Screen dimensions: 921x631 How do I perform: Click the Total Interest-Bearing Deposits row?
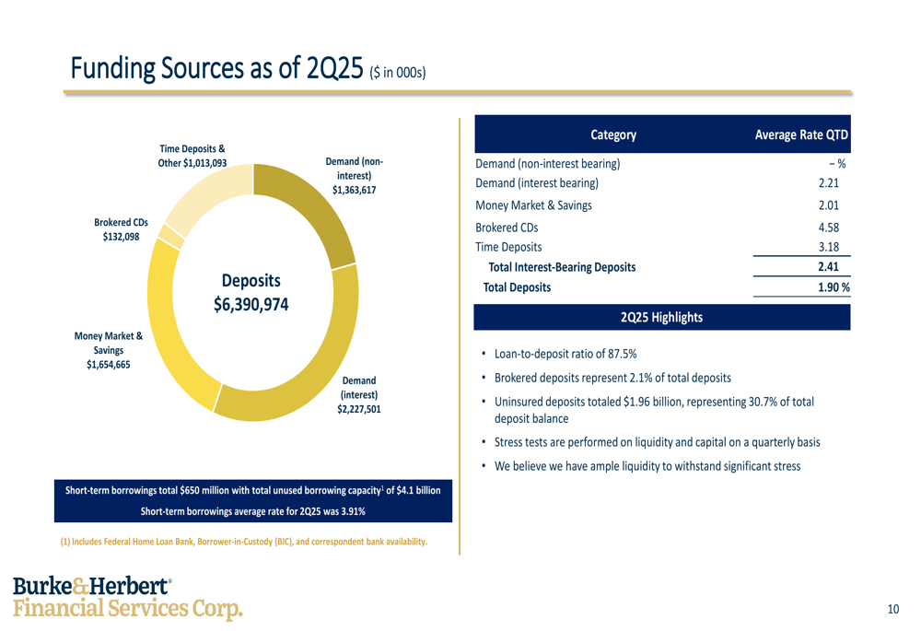pyautogui.click(x=662, y=267)
